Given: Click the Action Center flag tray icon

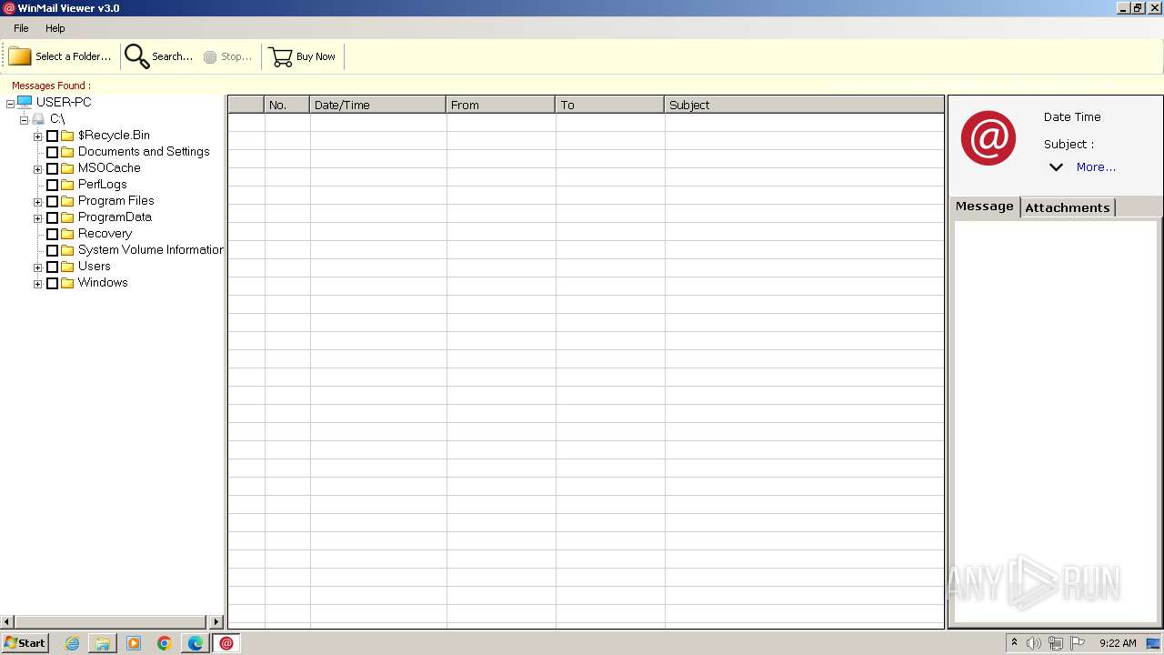Looking at the screenshot, I should click(1078, 643).
